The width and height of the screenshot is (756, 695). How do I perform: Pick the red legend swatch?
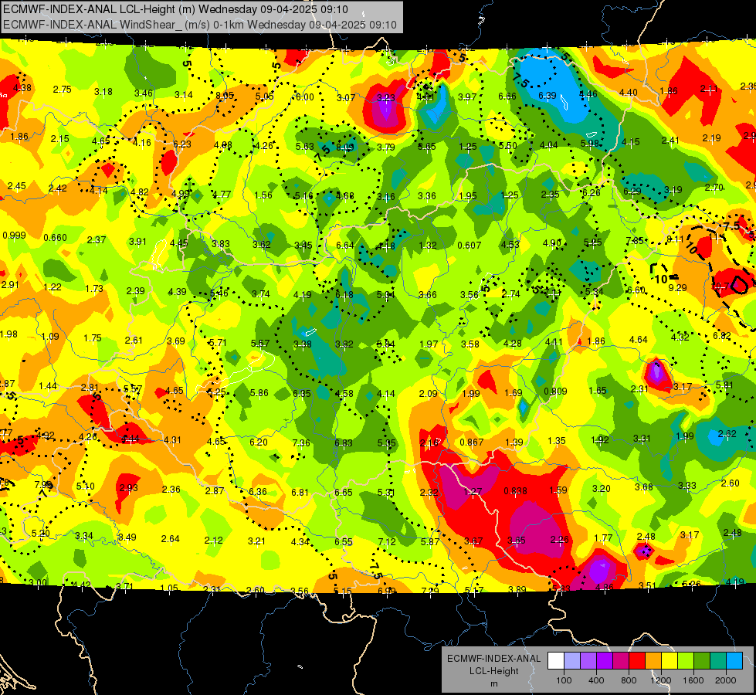click(637, 661)
